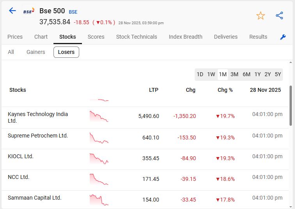Select the Losers filter

pos(66,52)
